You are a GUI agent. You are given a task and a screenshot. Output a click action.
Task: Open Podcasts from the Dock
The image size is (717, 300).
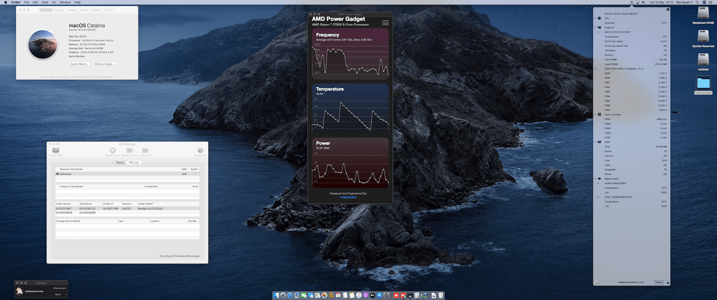pyautogui.click(x=366, y=295)
